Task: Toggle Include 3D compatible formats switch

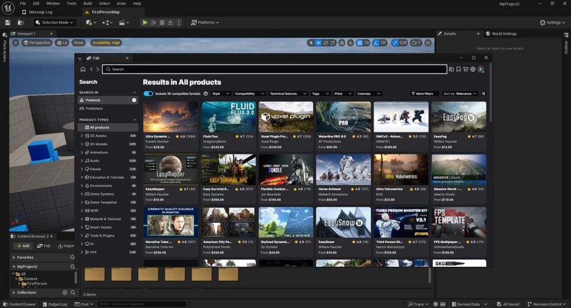Action: [x=148, y=94]
